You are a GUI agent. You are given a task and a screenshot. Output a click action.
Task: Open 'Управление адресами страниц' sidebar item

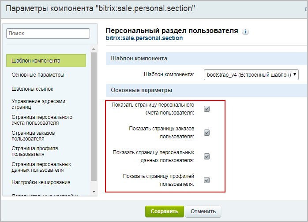38,104
